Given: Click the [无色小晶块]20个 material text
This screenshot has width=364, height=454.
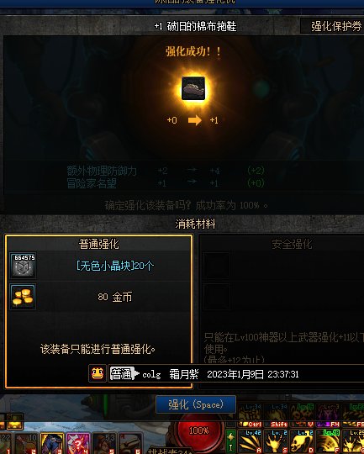Looking at the screenshot, I should tap(115, 266).
